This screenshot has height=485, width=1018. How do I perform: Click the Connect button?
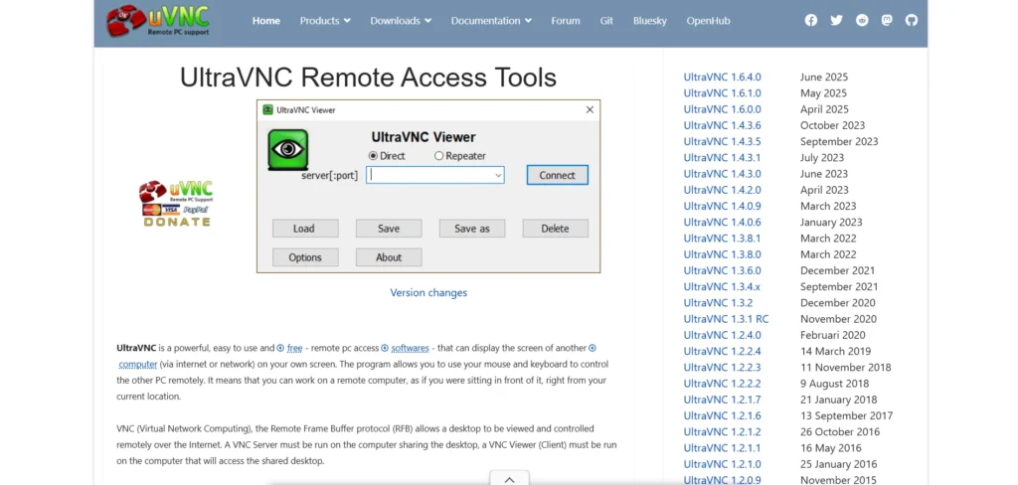(557, 175)
